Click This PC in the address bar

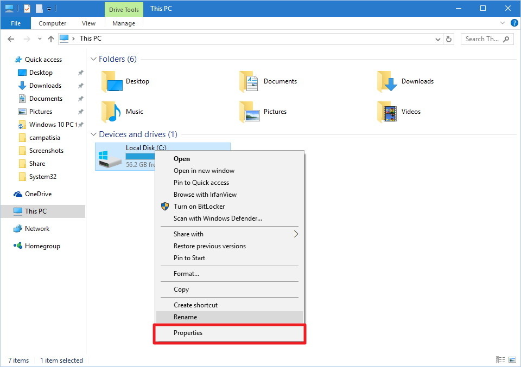click(91, 38)
